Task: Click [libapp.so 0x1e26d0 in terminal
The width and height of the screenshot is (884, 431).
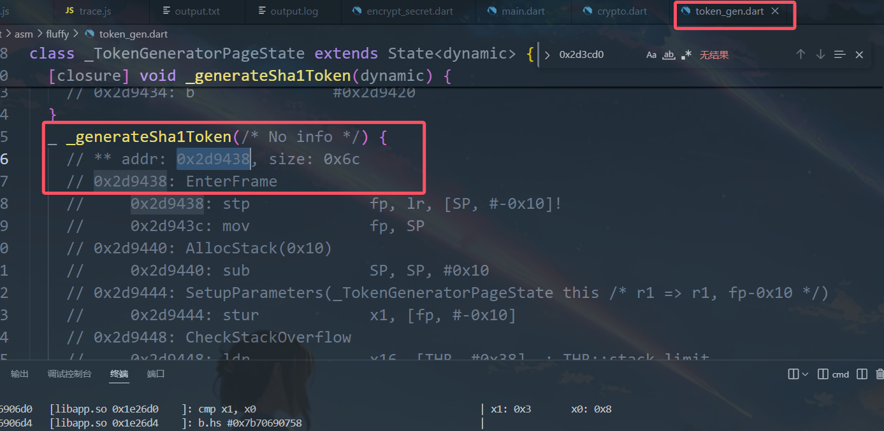Action: 104,409
